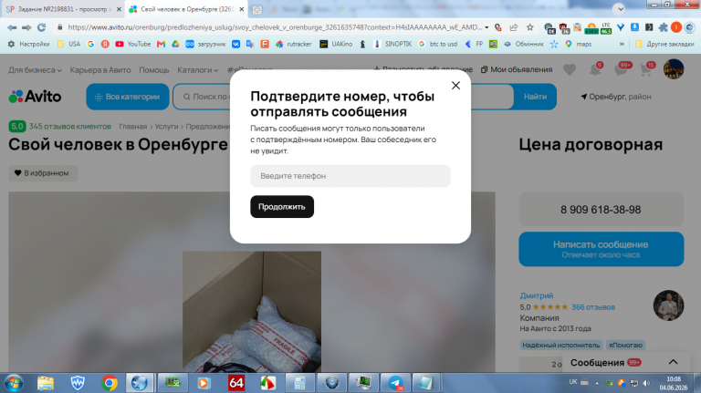Open the profile avatar in Avito header
This screenshot has height=393, width=701.
click(674, 69)
